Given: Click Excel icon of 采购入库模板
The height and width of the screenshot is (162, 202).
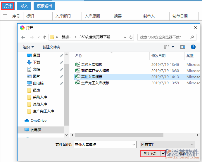Looking at the screenshot, I should point(77,65).
